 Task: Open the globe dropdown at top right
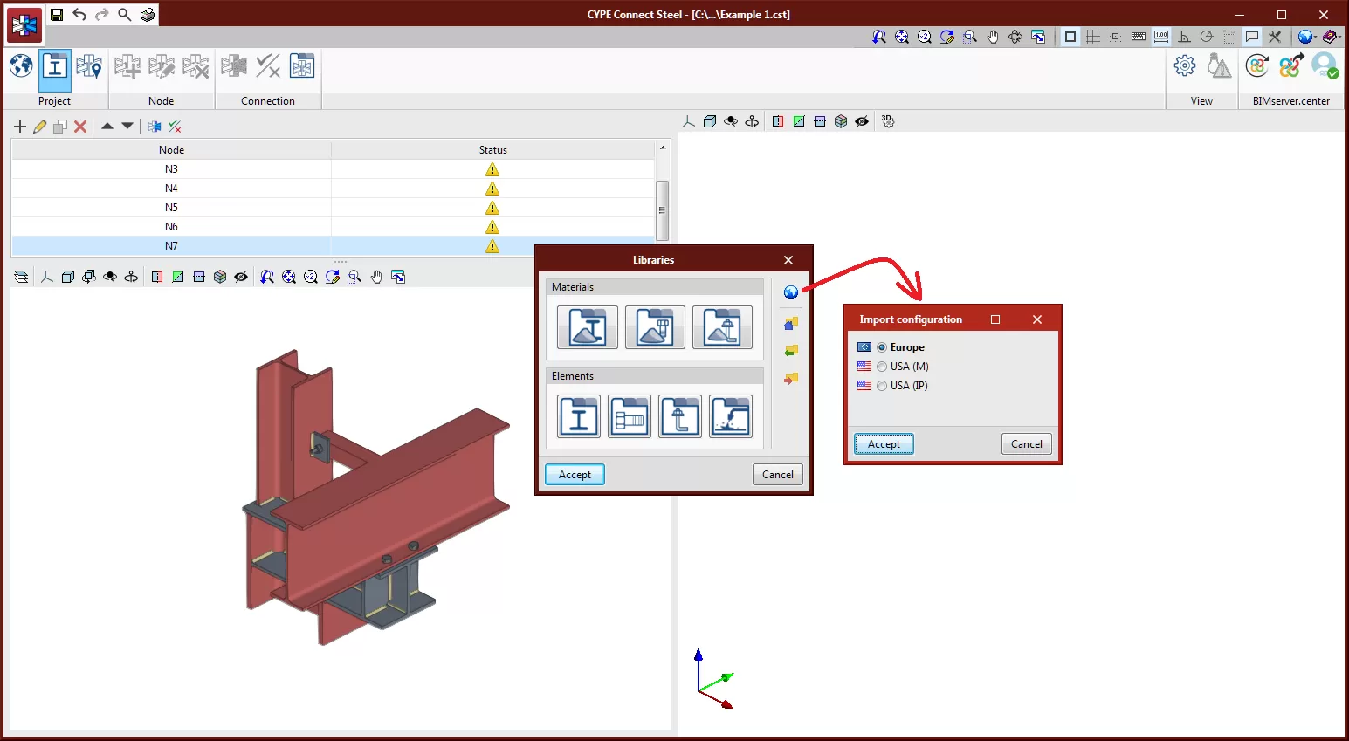(x=1306, y=37)
